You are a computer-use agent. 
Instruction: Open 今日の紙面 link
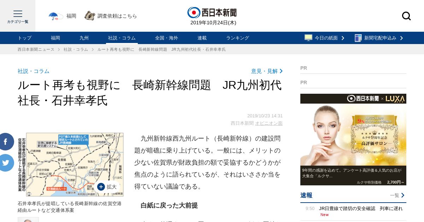(326, 38)
